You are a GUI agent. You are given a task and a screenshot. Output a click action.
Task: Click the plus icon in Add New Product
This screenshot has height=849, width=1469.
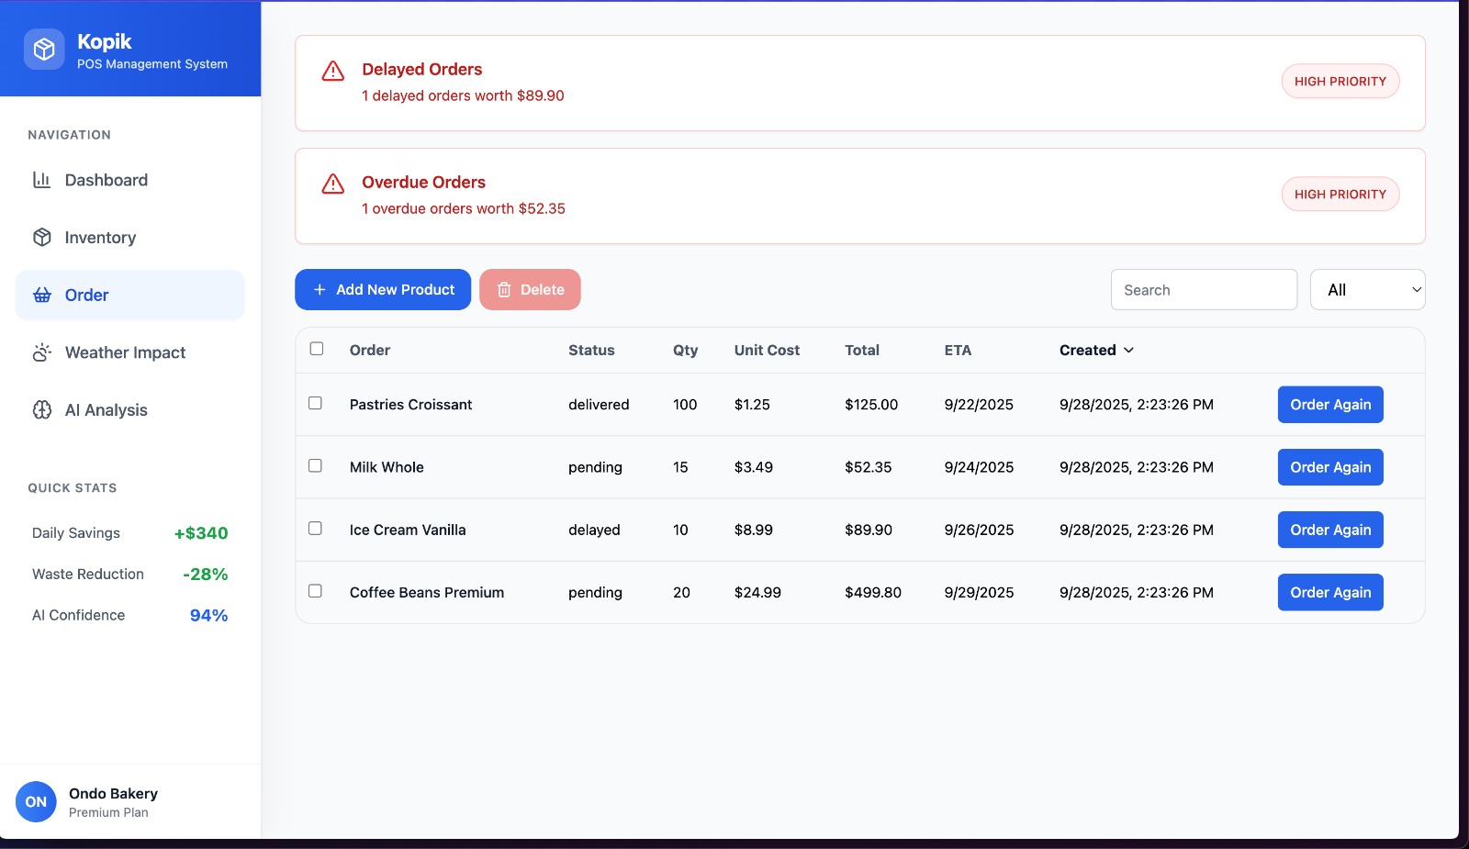point(320,290)
